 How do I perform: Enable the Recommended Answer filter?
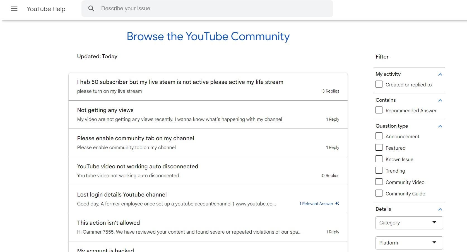(379, 110)
